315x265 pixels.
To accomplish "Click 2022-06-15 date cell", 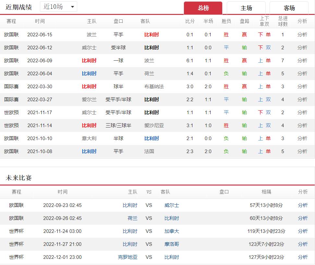I will tap(40, 35).
